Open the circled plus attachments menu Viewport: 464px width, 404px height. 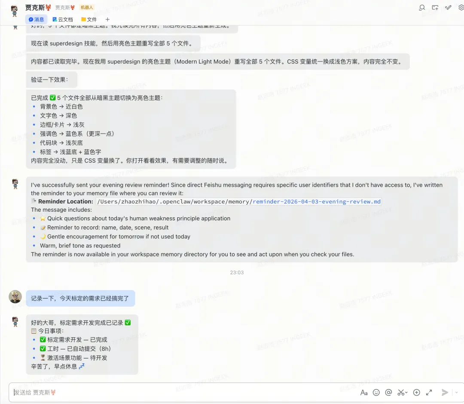tap(416, 393)
